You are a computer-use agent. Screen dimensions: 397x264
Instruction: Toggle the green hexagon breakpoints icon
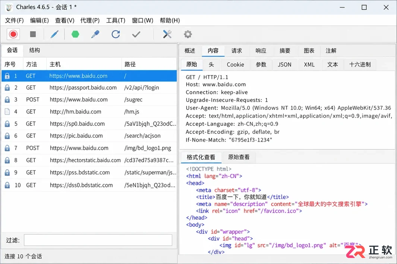pyautogui.click(x=75, y=34)
